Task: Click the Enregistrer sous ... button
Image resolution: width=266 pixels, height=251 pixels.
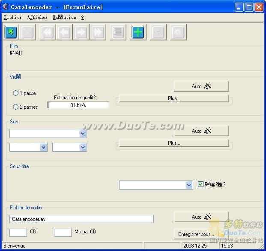Action: point(201,234)
